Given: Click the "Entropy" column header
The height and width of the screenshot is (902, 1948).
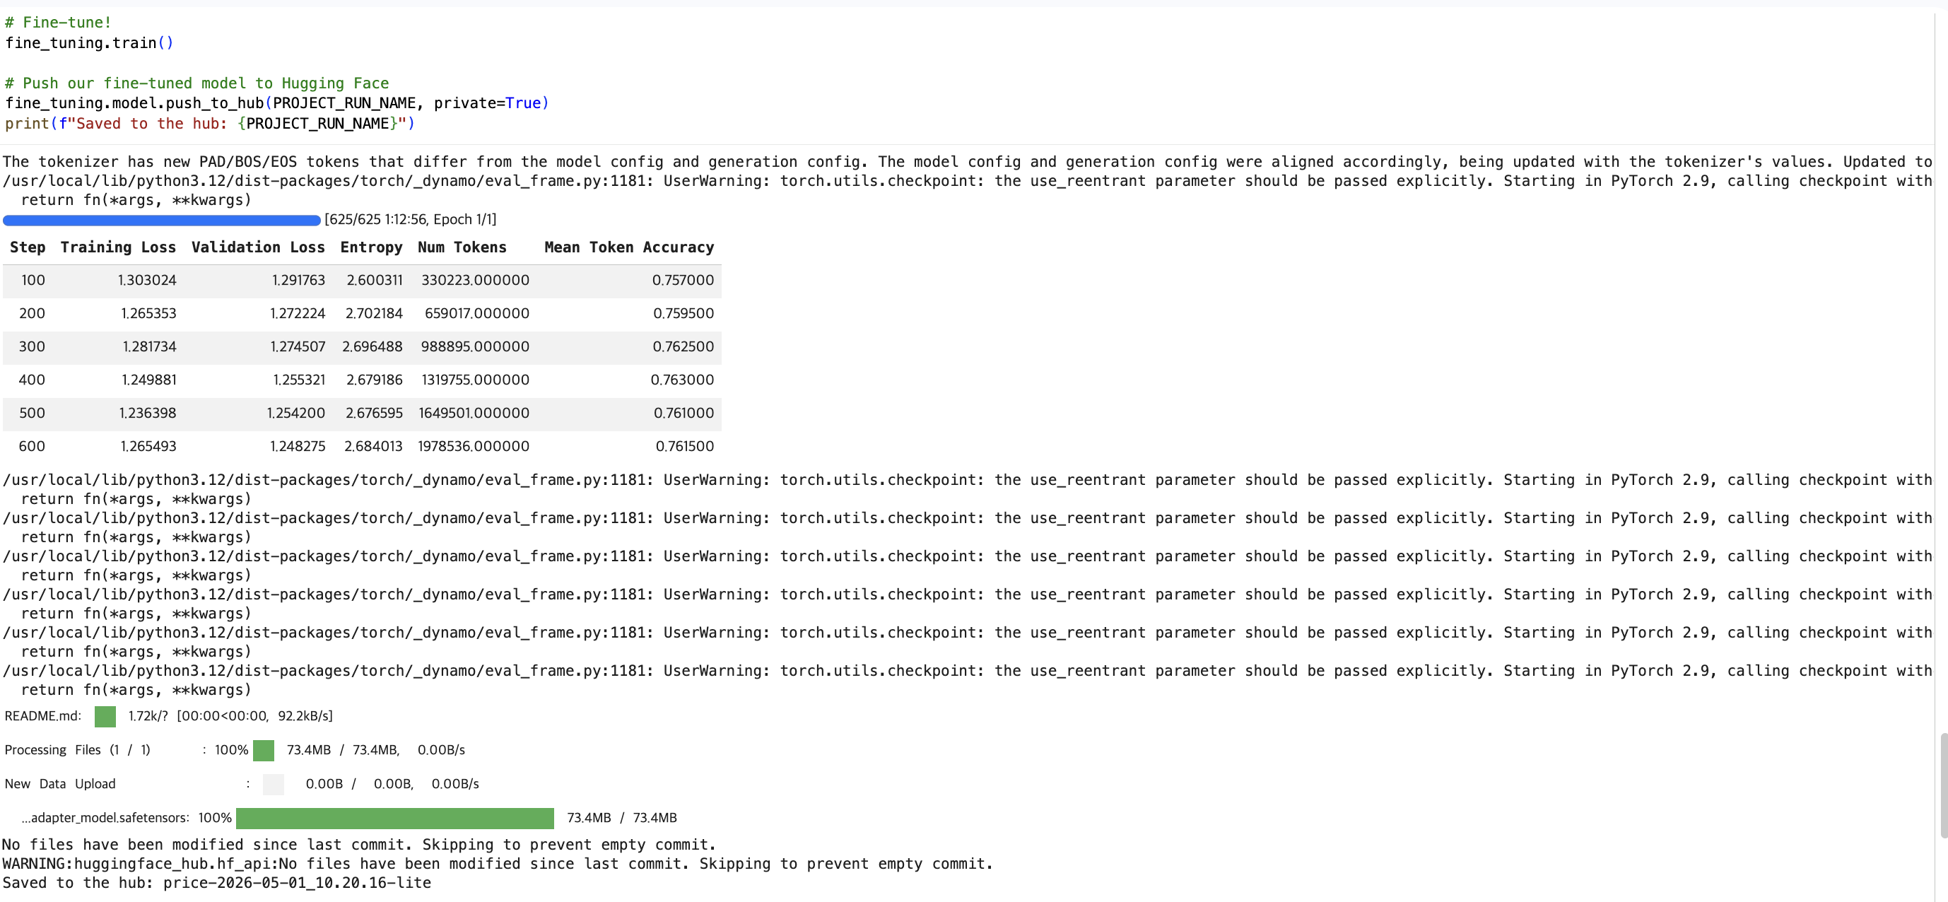Looking at the screenshot, I should pyautogui.click(x=371, y=247).
